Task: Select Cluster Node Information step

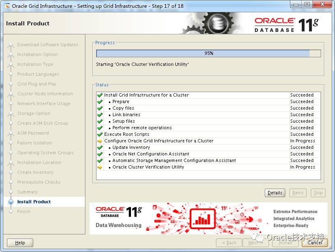Action: click(45, 94)
